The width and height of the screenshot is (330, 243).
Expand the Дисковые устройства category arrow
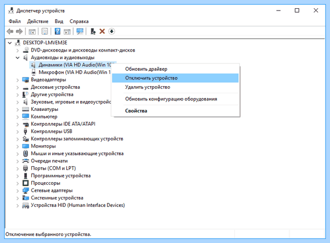(x=18, y=87)
